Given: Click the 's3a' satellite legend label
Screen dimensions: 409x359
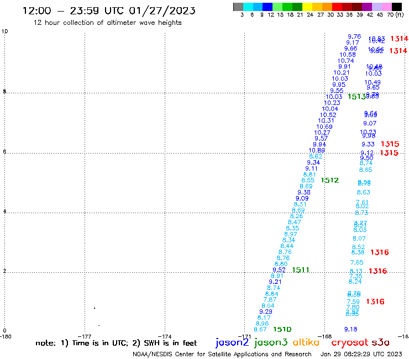Looking at the screenshot, I should coord(380,342).
